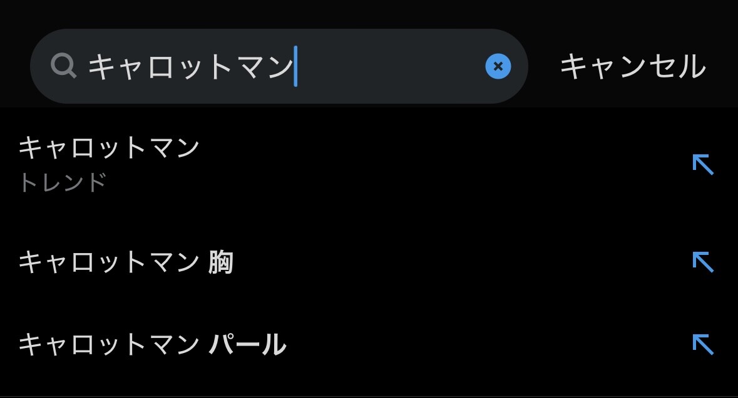738x398 pixels.
Task: Insert キャロットマン 胸 via its arrow icon
Action: [x=703, y=262]
